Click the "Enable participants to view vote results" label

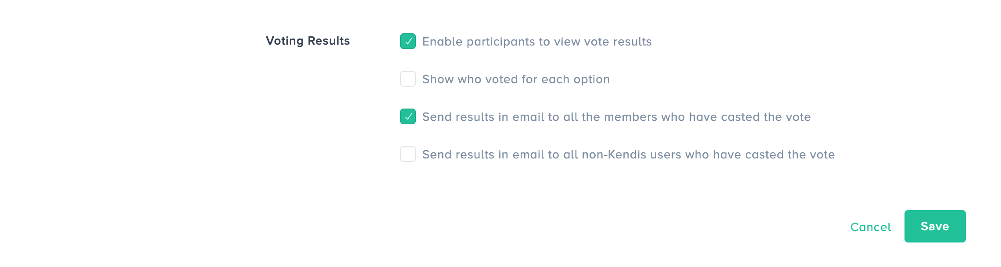coord(537,42)
